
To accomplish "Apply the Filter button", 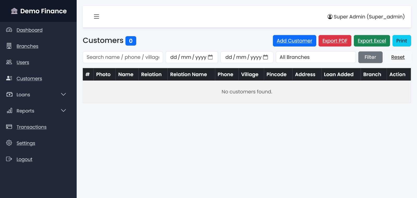I will coord(370,57).
